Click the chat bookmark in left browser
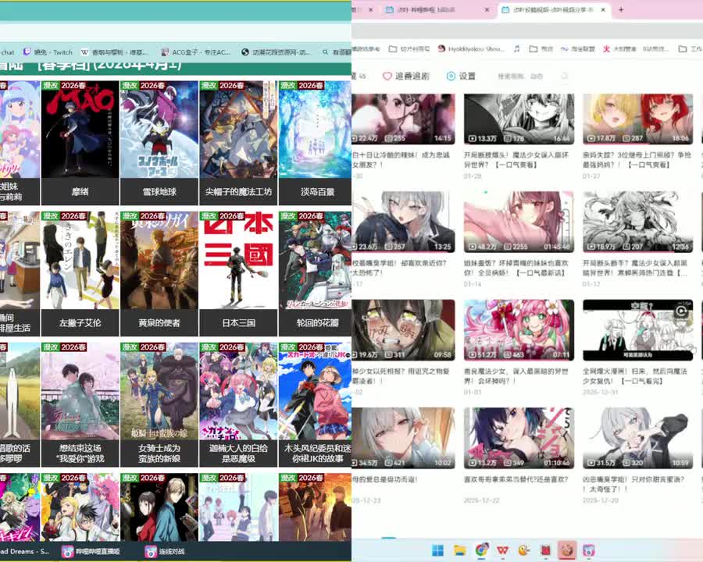703x562 pixels. coord(7,52)
